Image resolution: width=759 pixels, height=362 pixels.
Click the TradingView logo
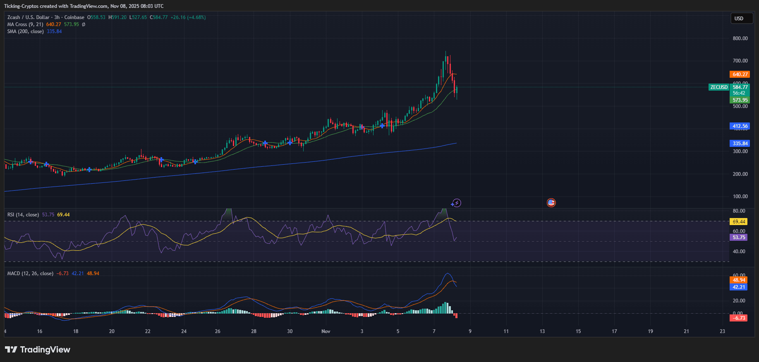point(38,350)
